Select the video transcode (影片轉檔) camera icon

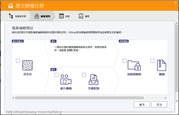coord(66,79)
